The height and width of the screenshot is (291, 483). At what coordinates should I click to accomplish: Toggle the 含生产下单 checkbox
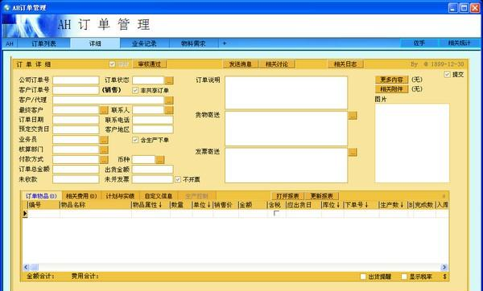[135, 140]
